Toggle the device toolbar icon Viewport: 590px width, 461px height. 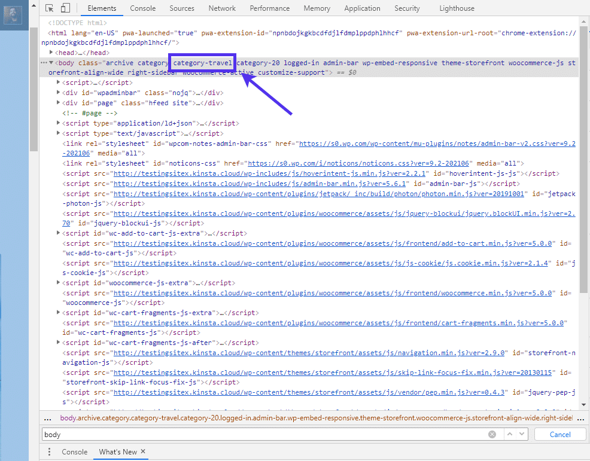pyautogui.click(x=65, y=8)
